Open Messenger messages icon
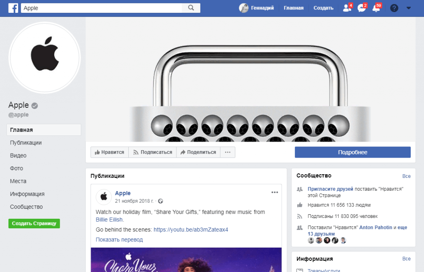 (361, 8)
